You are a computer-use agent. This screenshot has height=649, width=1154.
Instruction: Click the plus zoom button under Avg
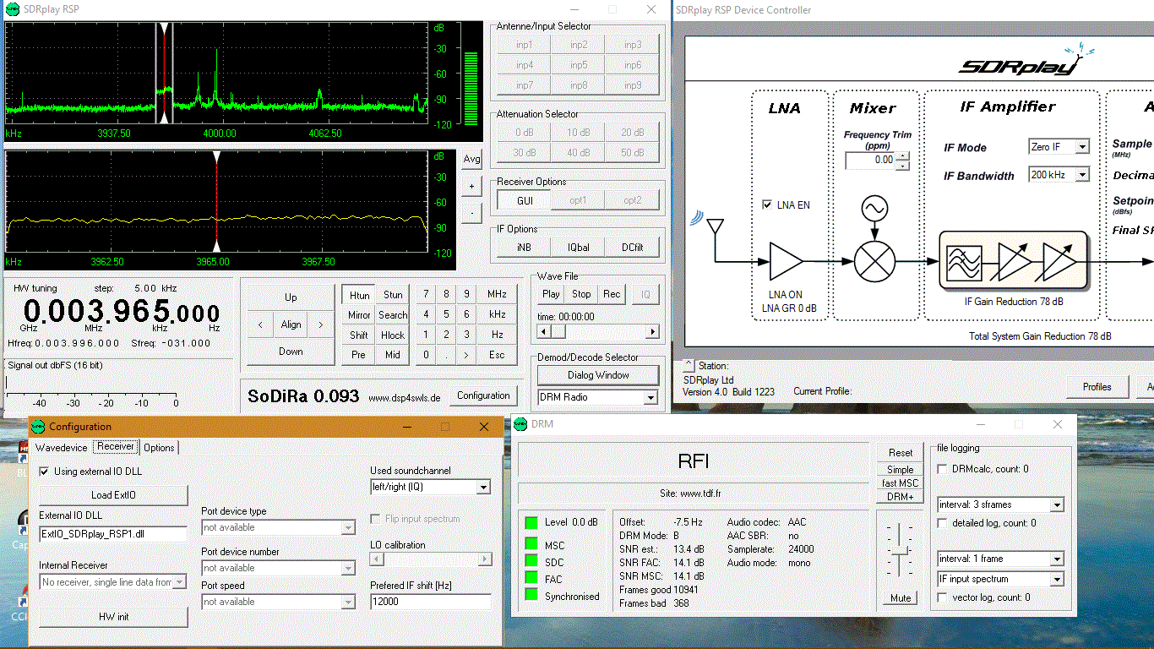tap(471, 185)
